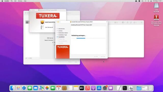Click the TUXERA logo banner in the disk image window

tap(48, 16)
